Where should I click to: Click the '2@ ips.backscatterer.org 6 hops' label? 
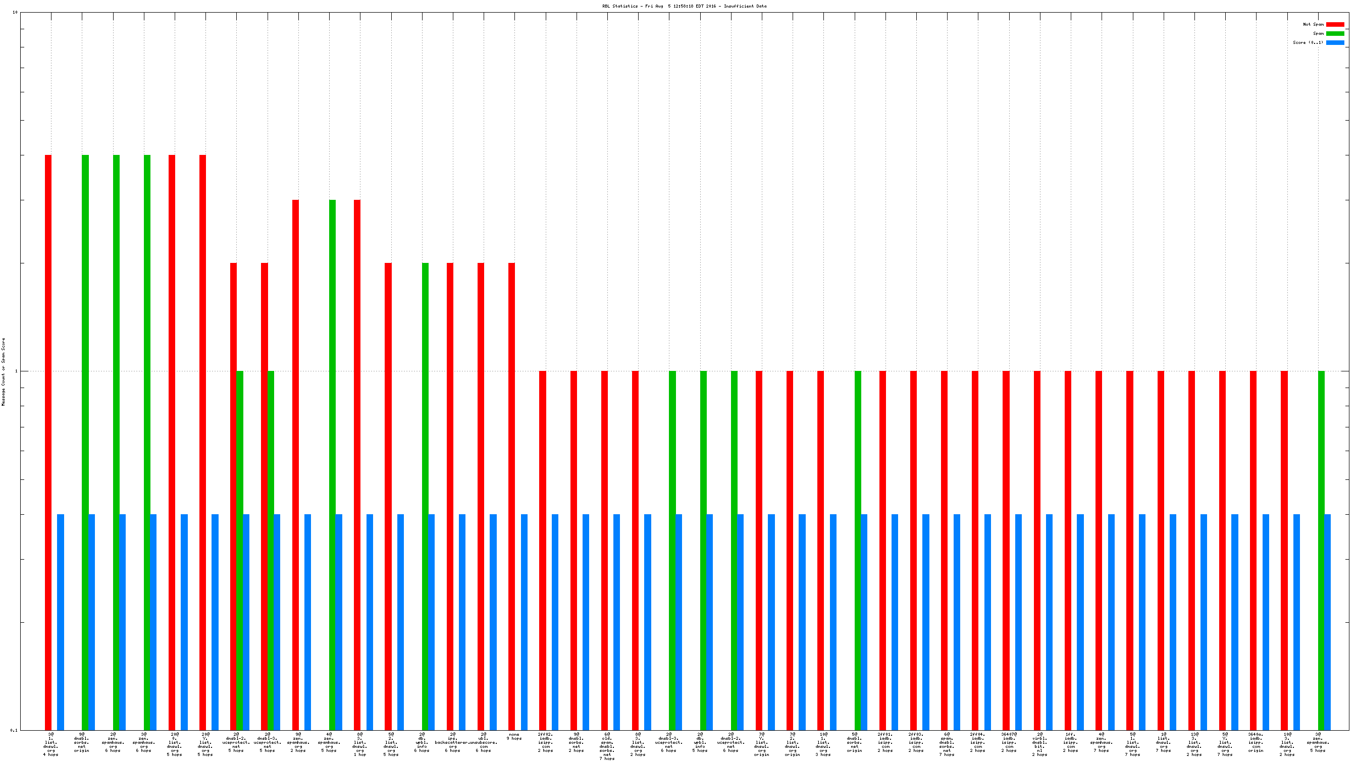pos(452,742)
